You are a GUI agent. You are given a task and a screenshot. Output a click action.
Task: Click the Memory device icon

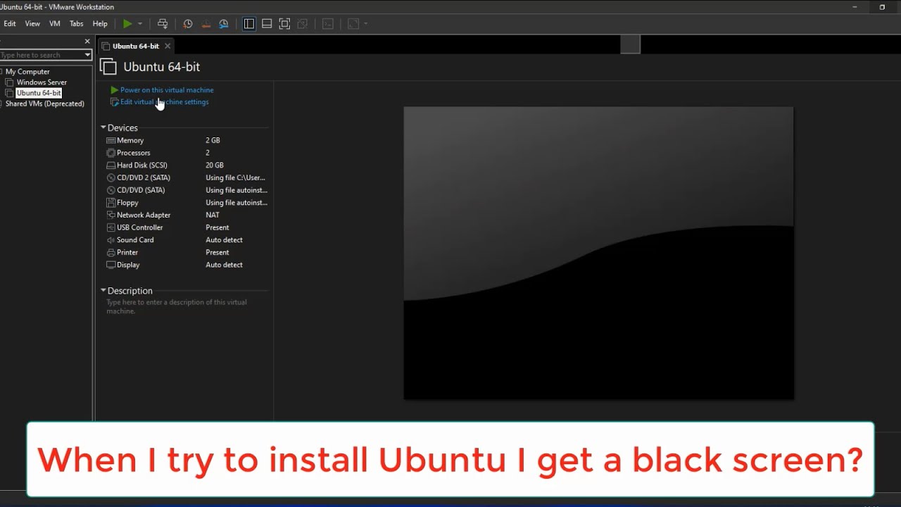[111, 140]
